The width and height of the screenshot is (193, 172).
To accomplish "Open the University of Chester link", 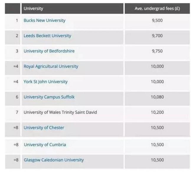I will pos(44,128).
